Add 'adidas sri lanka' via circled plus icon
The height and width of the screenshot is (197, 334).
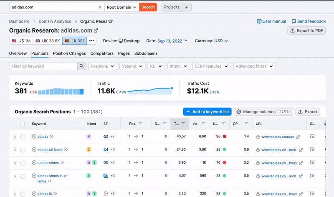coord(34,149)
